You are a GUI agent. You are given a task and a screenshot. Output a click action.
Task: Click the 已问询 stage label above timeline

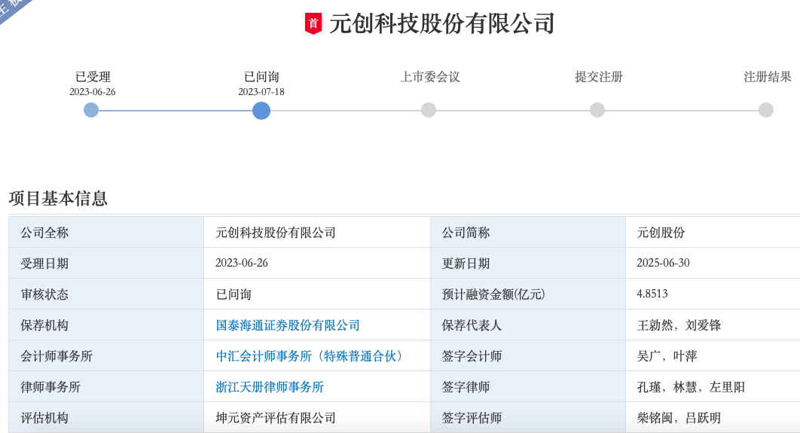pos(261,77)
